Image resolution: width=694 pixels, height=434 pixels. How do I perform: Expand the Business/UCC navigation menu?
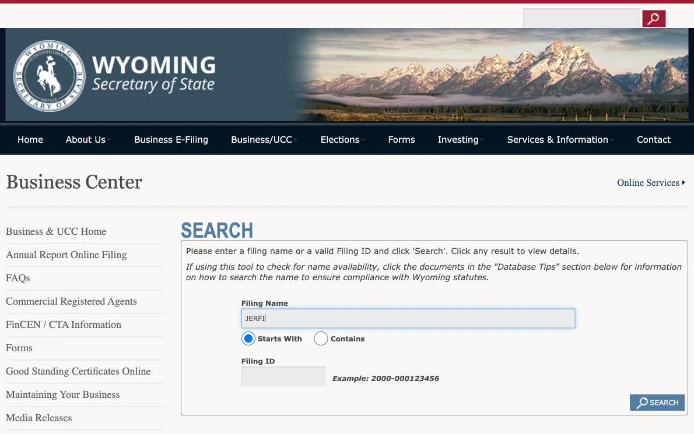coord(264,140)
